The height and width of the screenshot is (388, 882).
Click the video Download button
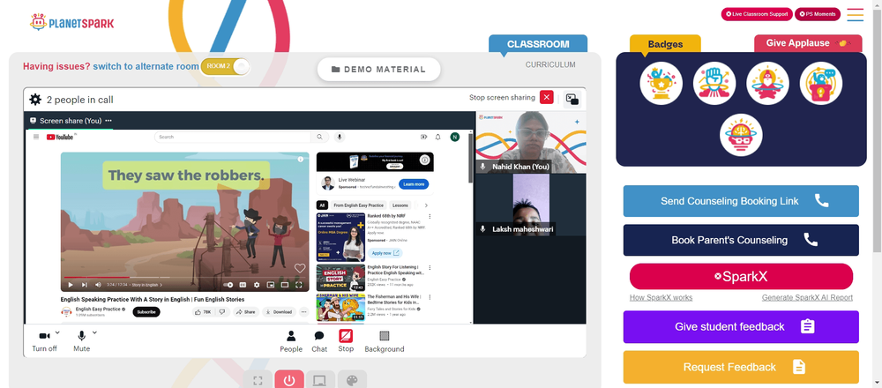tap(279, 312)
